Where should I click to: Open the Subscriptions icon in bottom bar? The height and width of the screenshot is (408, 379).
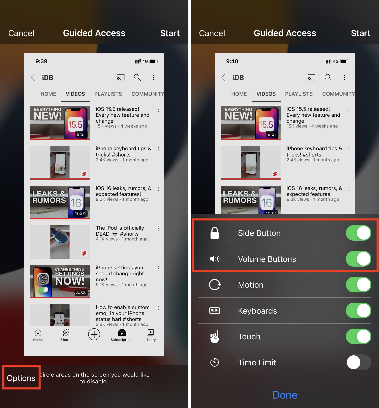(x=122, y=335)
